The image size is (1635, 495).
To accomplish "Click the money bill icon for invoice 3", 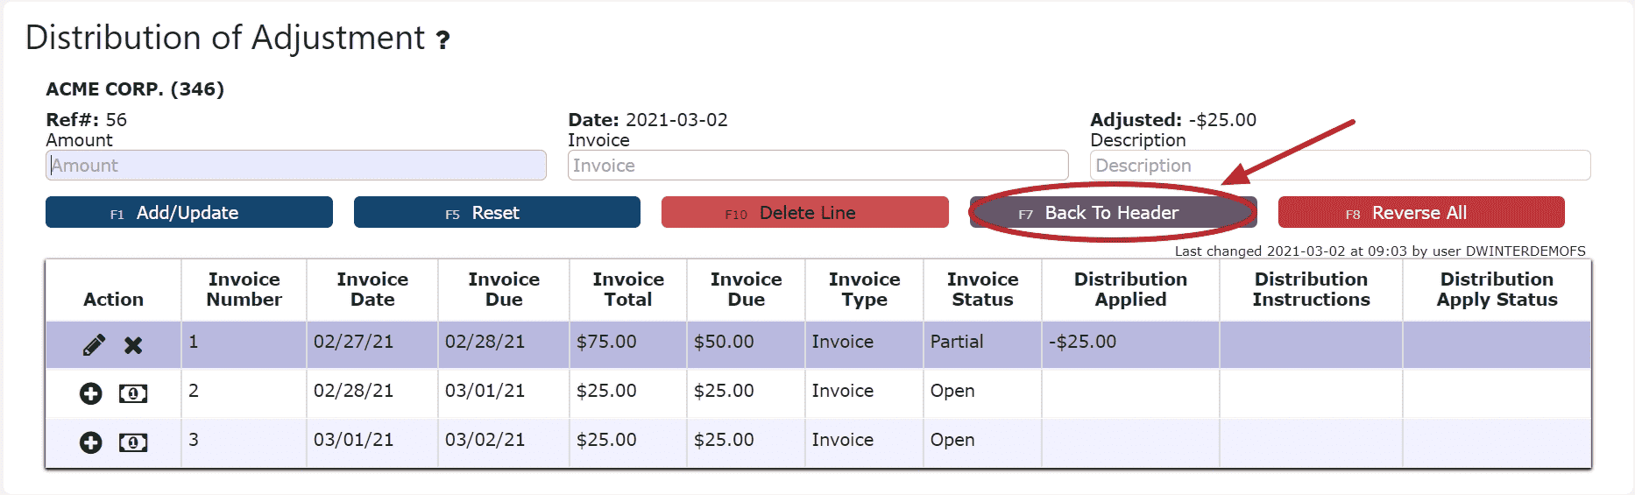I will click(x=133, y=442).
